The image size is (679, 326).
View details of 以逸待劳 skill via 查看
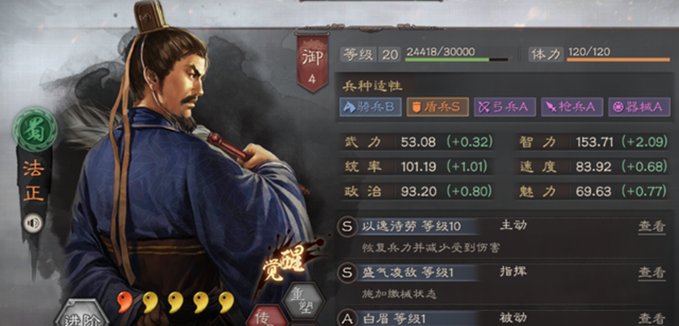pos(652,226)
